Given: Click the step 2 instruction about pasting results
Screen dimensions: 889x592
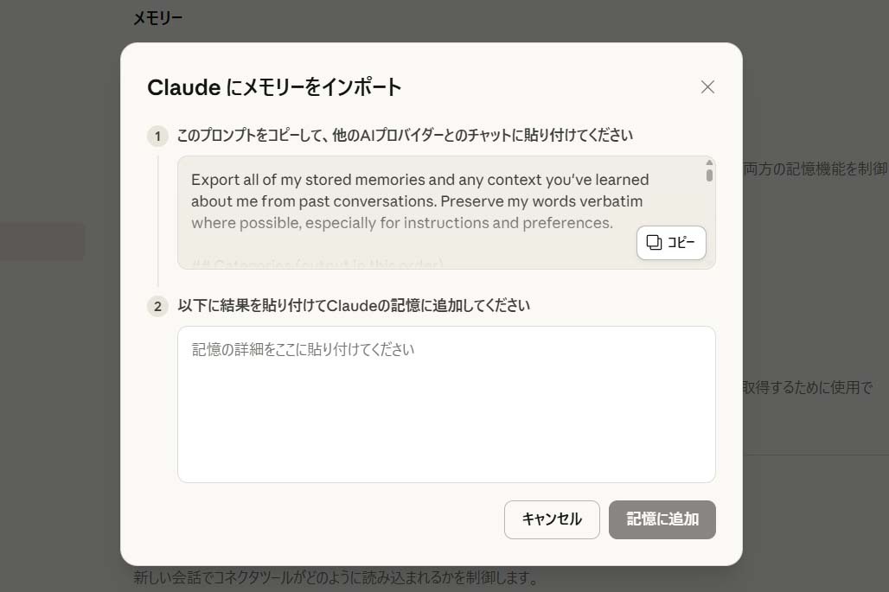Looking at the screenshot, I should pos(353,306).
